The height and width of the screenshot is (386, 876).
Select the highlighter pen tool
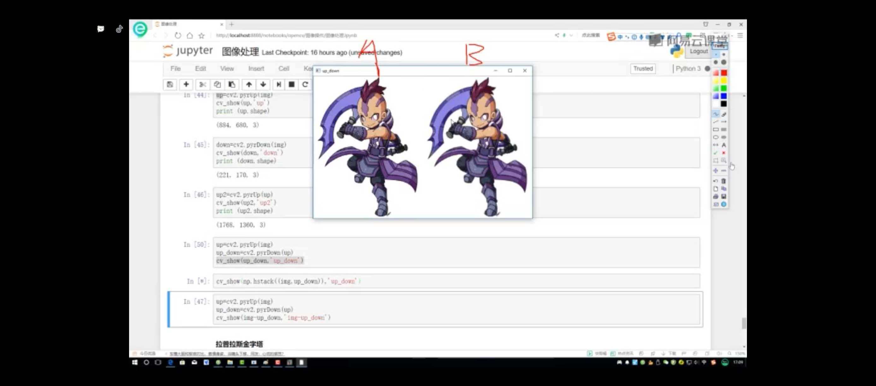[x=724, y=114]
